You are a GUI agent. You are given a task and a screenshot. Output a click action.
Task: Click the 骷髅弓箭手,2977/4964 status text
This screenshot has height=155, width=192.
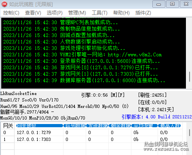click(27, 112)
